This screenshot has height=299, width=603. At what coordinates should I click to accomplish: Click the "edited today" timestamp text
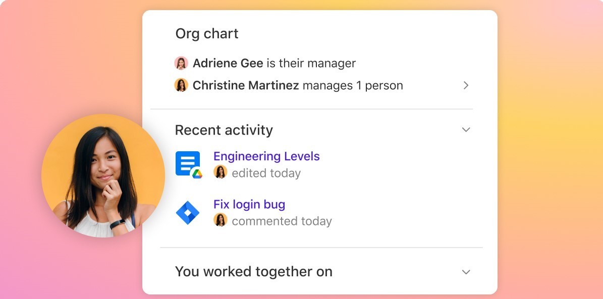266,173
